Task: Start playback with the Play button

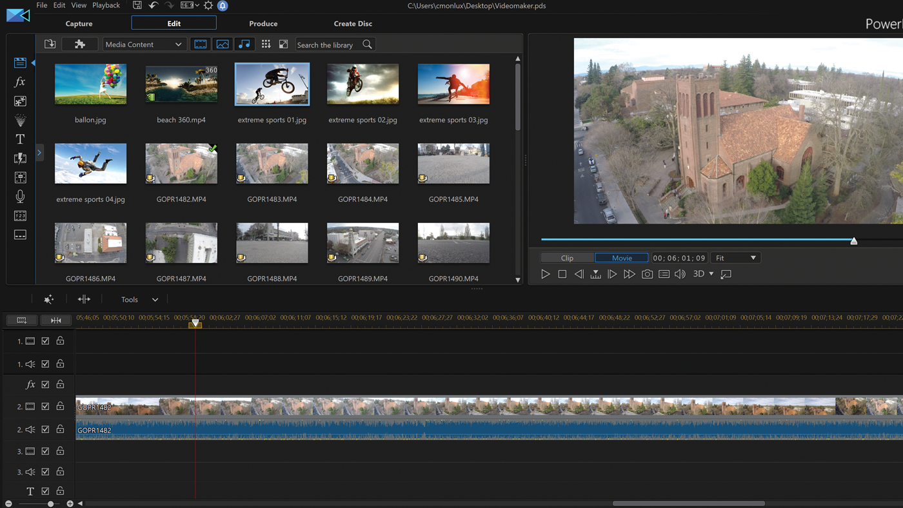Action: tap(546, 274)
